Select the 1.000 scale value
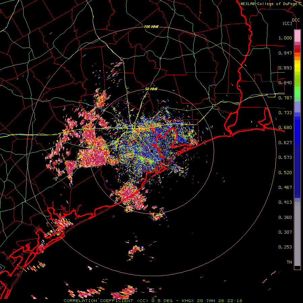 coord(285,38)
